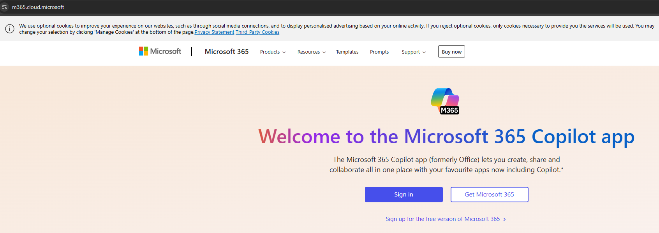Click the M365 Copilot app icon
The width and height of the screenshot is (659, 233).
pos(445,101)
